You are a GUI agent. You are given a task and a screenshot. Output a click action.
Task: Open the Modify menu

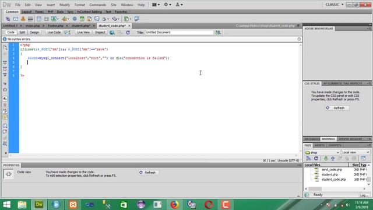coord(65,5)
